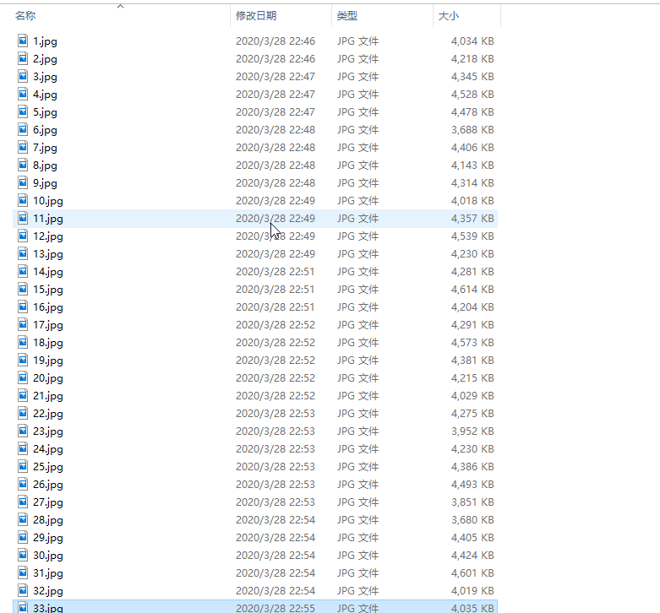Click the 4,357 KB size value
Screen dimensions: 660x613
(472, 218)
